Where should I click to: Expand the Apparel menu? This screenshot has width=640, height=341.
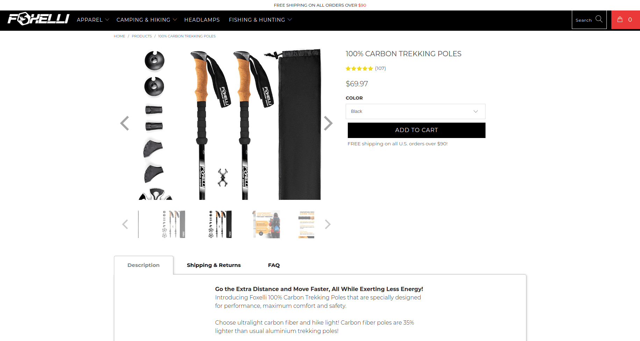[x=93, y=20]
